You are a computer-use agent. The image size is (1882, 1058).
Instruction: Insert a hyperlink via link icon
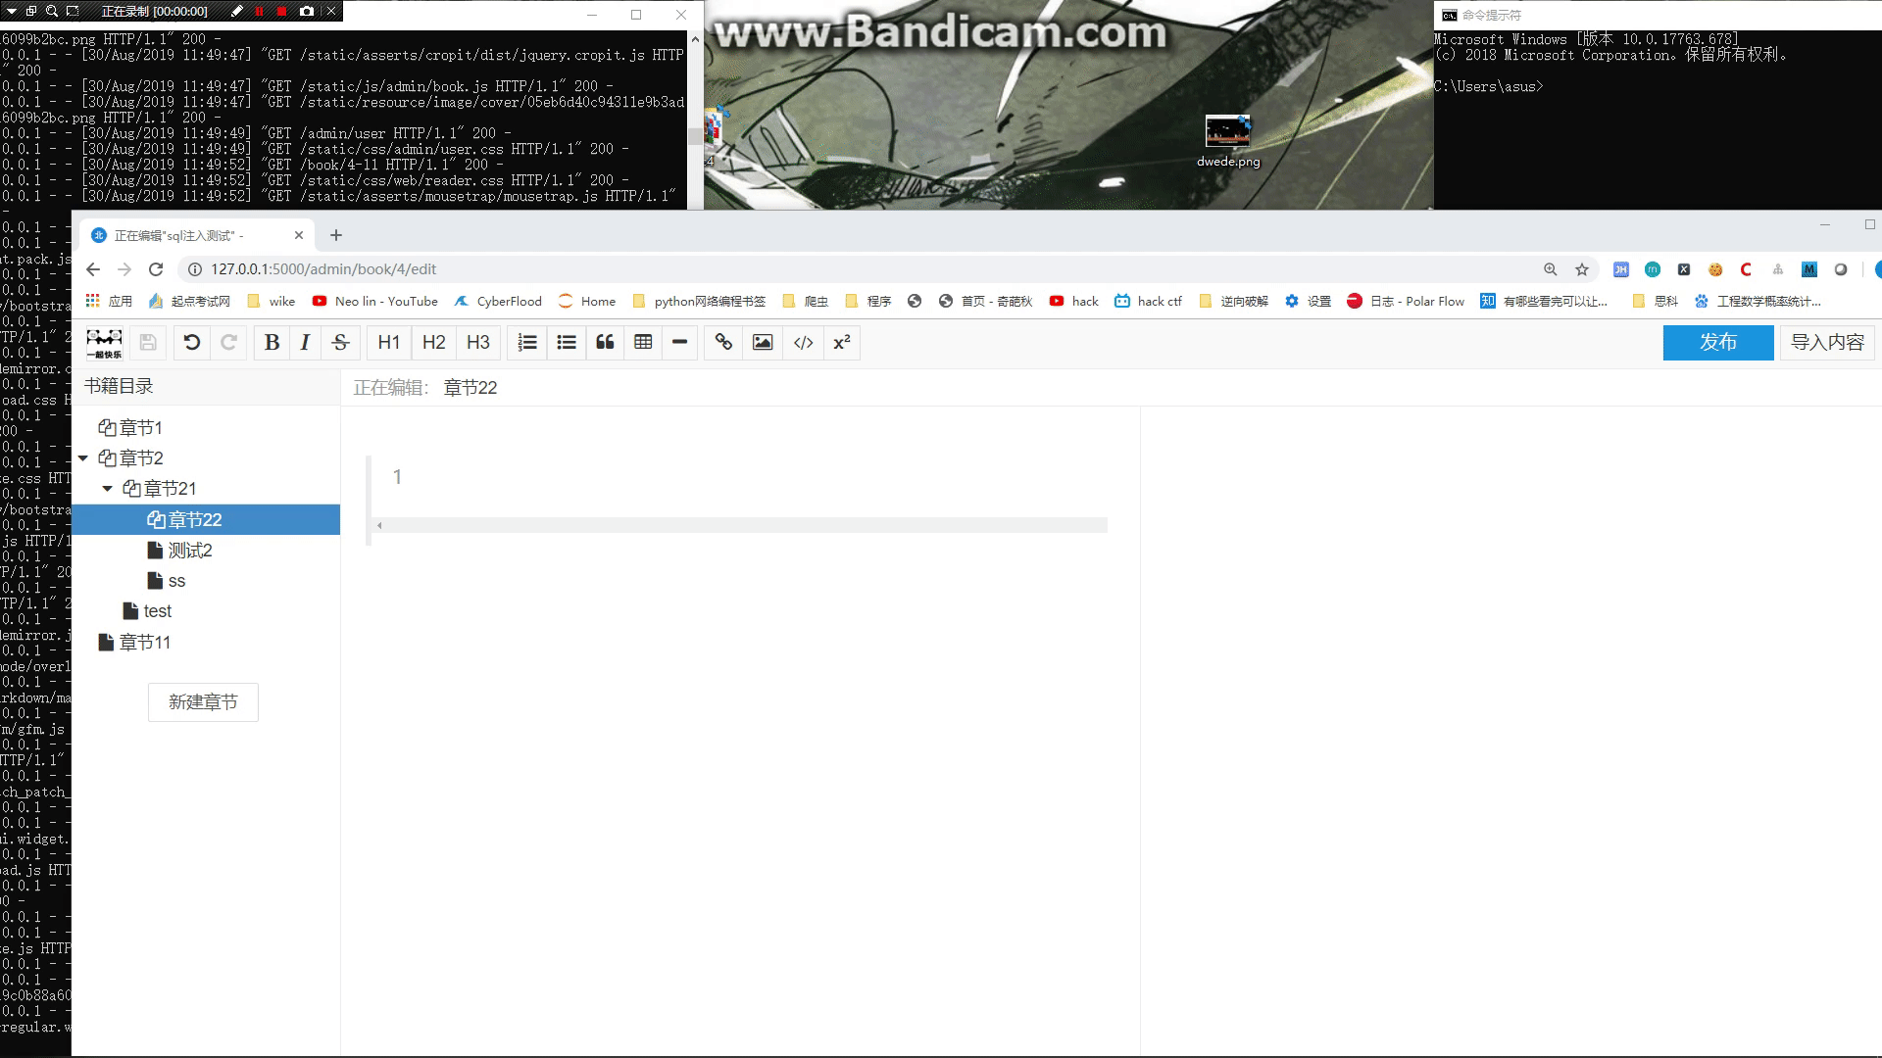723,342
